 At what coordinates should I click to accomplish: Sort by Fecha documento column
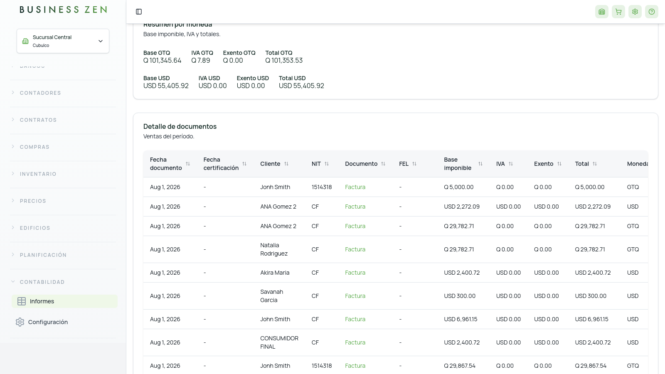pos(188,164)
